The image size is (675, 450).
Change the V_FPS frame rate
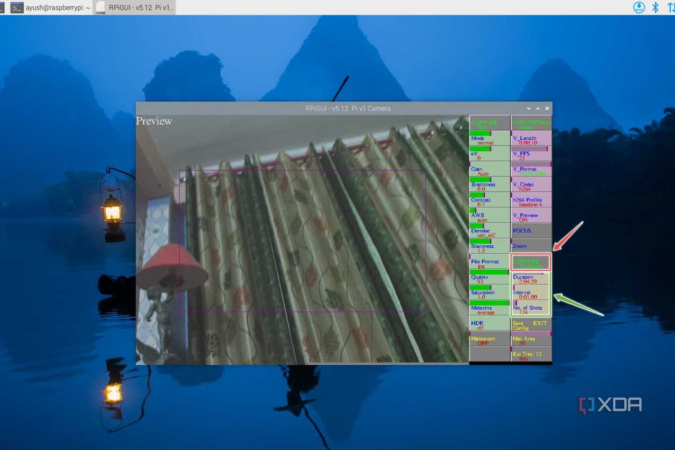(531, 154)
